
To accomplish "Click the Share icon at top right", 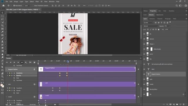I will click(186, 6).
